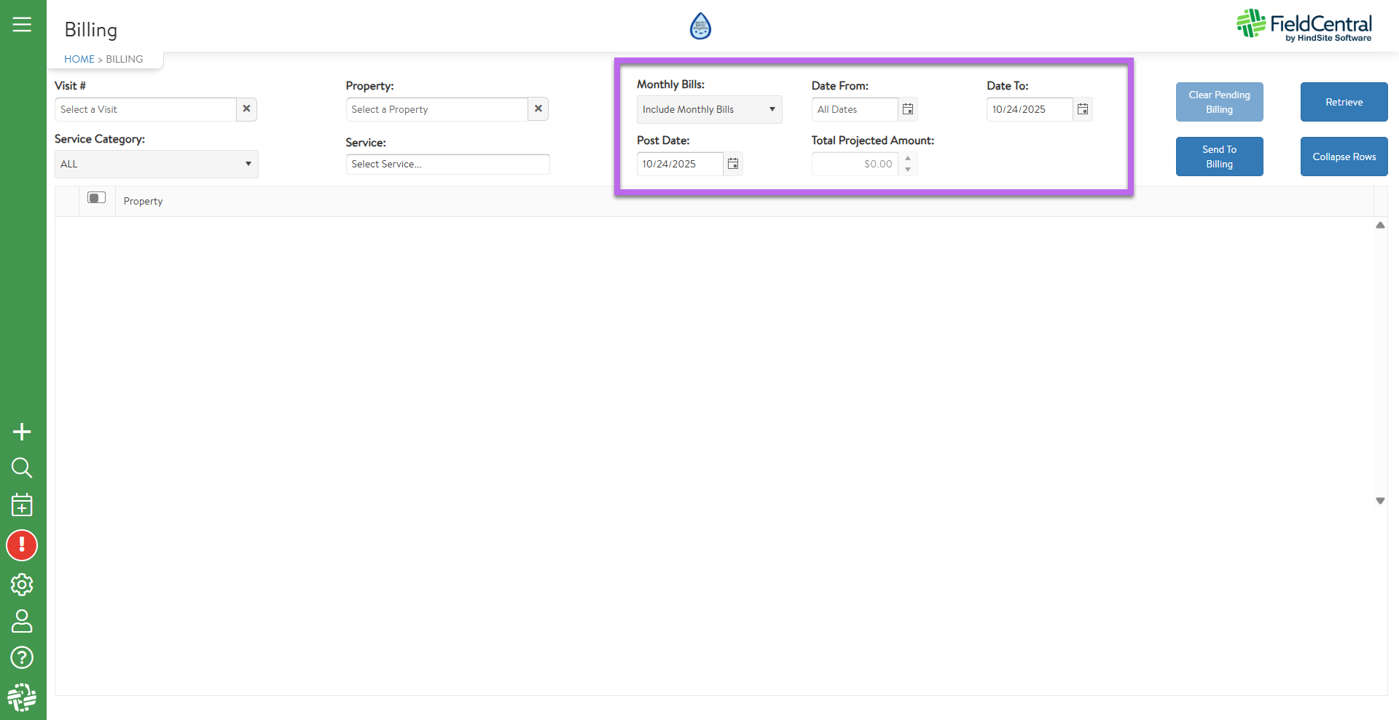The image size is (1399, 720).
Task: Click the Select Service input field
Action: [447, 164]
